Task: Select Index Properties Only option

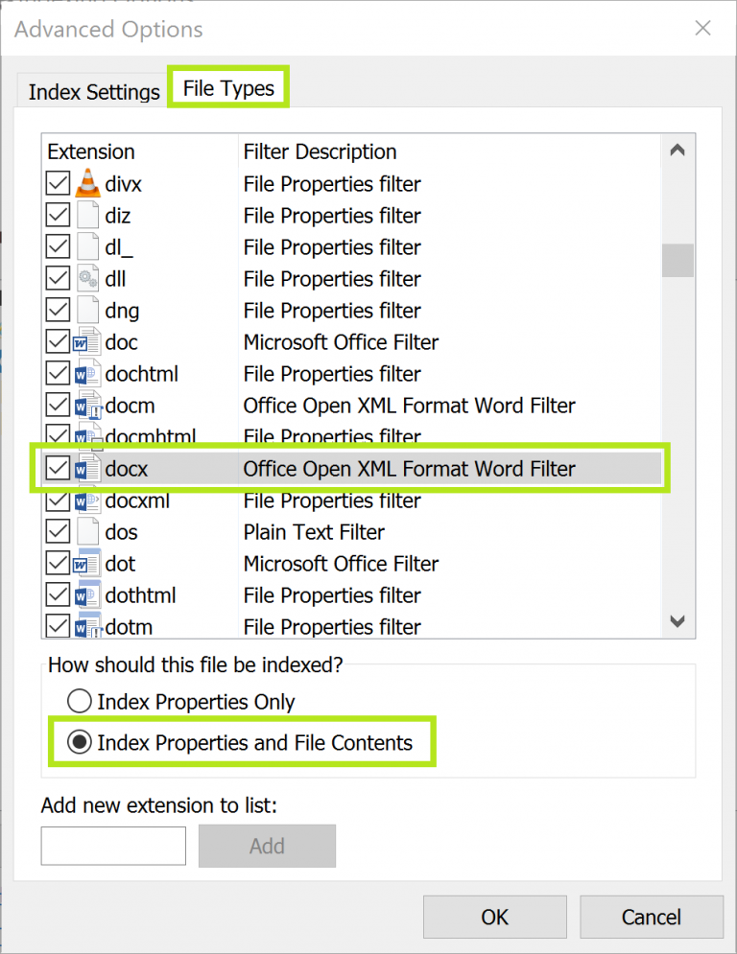Action: click(x=81, y=702)
